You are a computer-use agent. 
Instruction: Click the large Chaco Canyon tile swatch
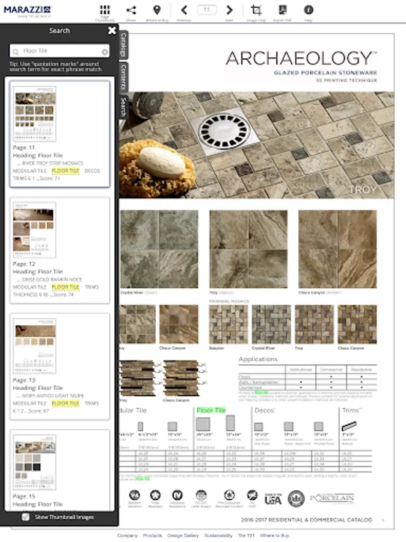337,249
